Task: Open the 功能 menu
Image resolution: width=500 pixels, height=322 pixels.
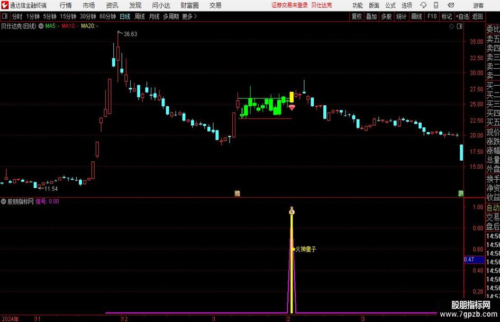Action: (358, 5)
